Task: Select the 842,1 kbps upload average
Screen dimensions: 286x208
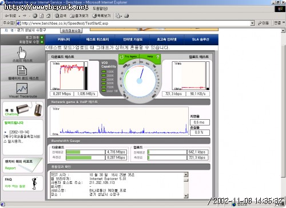Action: [x=197, y=152]
